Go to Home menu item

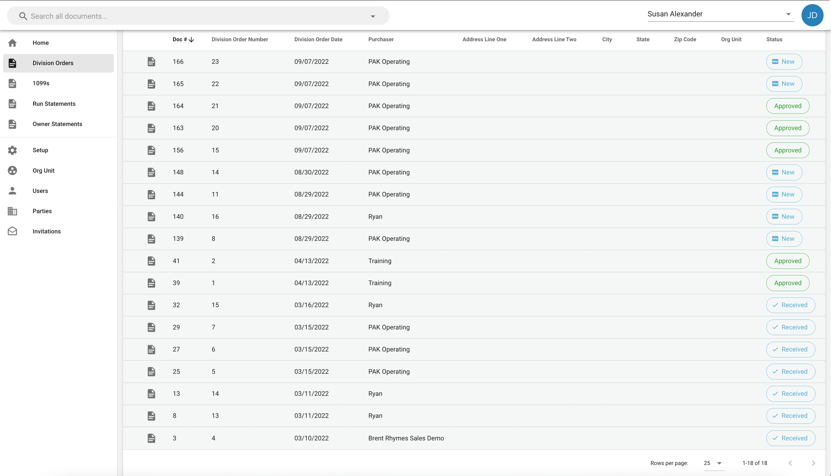point(58,43)
